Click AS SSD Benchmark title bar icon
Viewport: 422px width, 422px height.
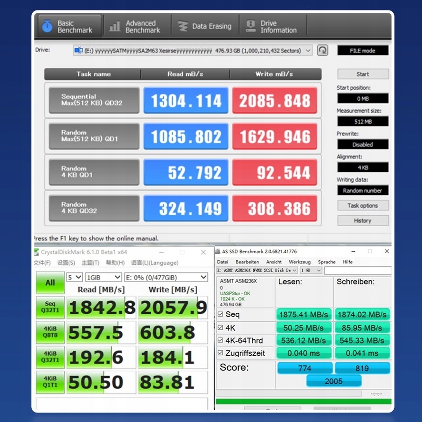coord(218,251)
